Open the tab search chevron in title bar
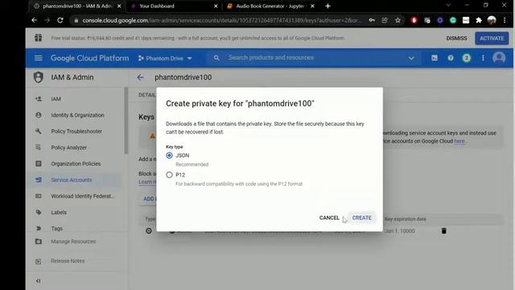515x290 pixels. tap(448, 6)
